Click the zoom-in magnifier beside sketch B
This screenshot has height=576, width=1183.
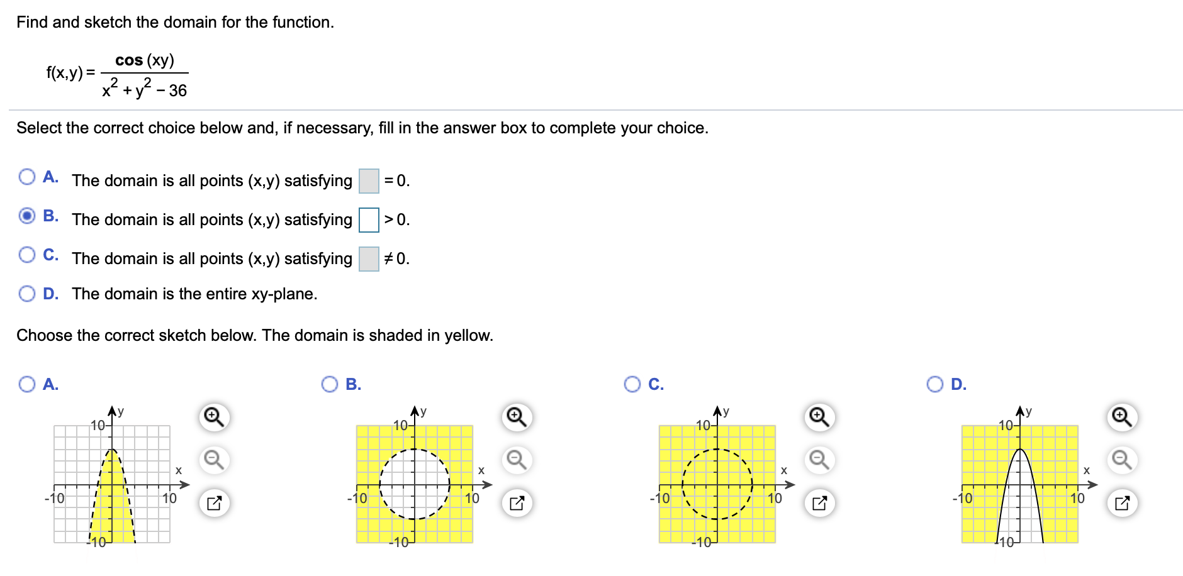click(516, 416)
